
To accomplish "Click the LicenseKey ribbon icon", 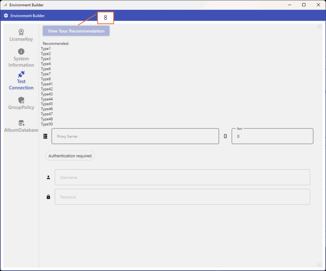I will pos(21,32).
